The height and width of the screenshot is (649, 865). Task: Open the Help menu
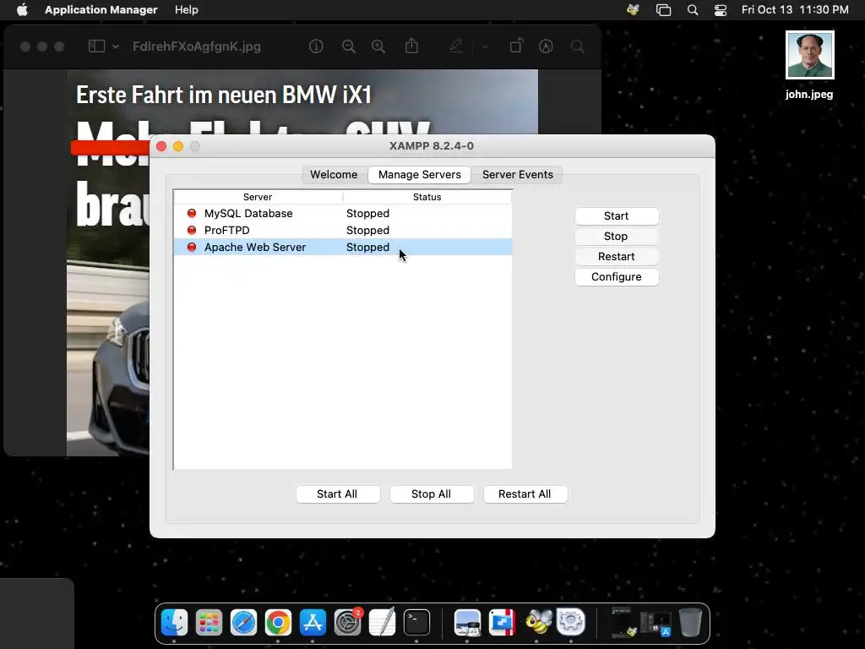pyautogui.click(x=187, y=10)
